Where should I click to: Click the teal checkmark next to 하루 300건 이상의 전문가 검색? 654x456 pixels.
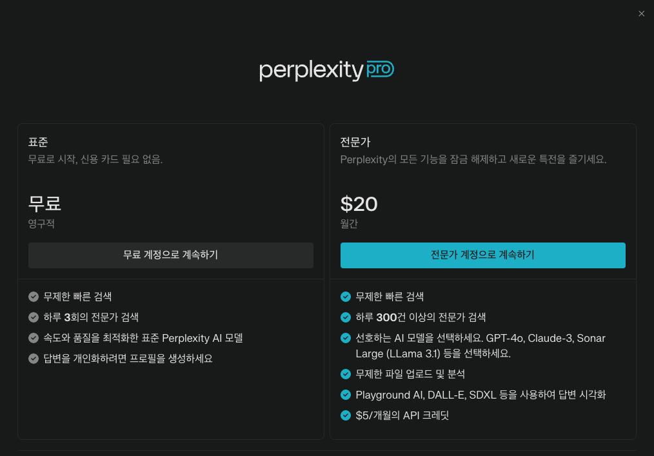tap(345, 317)
